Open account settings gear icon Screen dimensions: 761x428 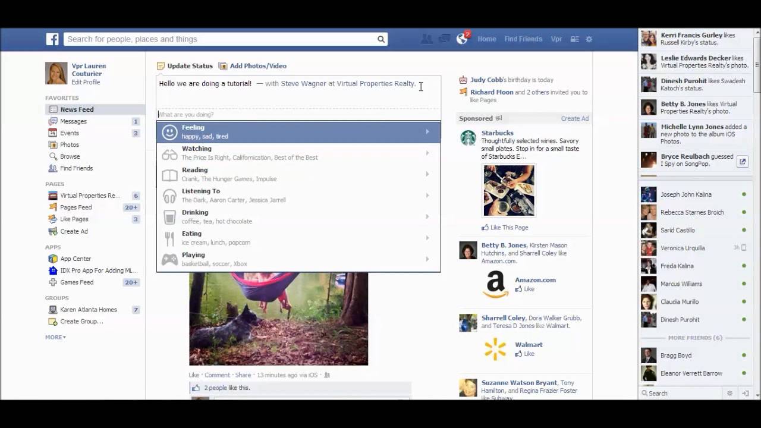[589, 39]
